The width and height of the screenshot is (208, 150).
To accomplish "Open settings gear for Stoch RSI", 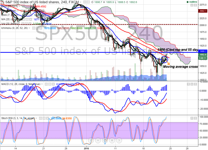I will [44, 118].
